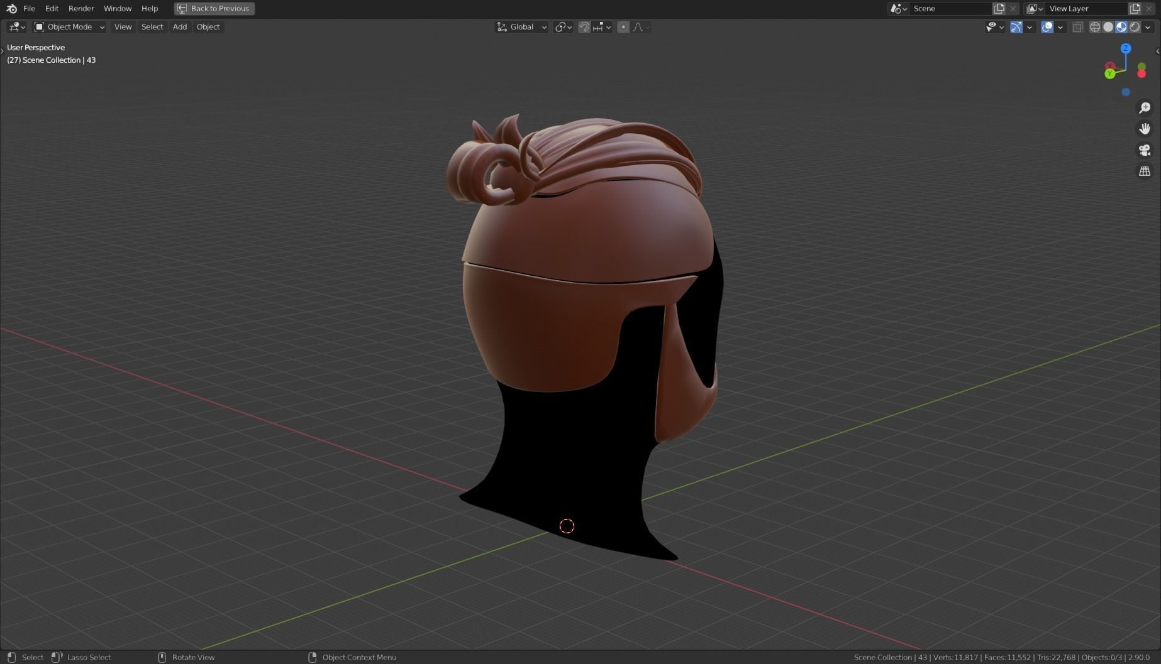Click the 'Tris:22,768' status entry
Viewport: 1161px width, 664px height.
pos(1056,658)
